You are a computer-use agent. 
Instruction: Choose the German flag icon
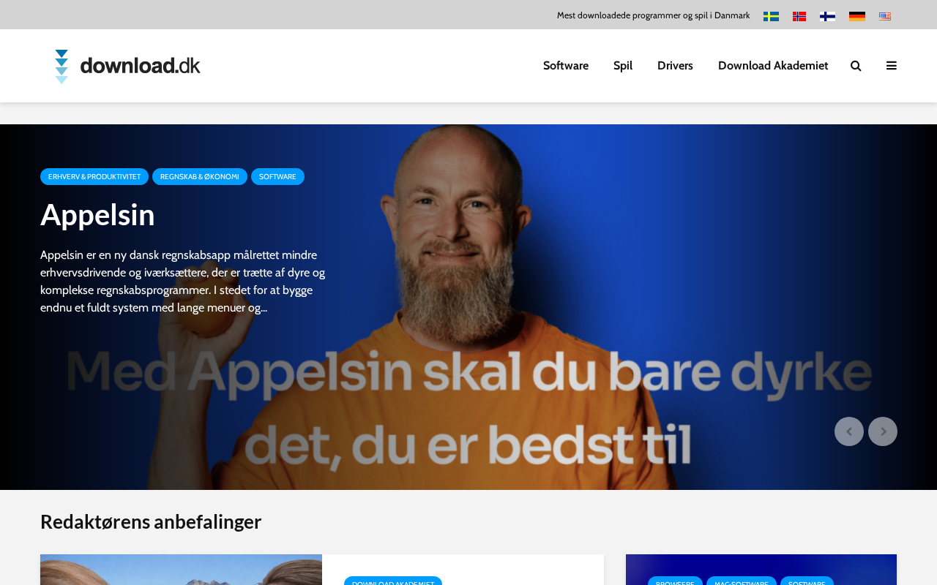tap(857, 16)
